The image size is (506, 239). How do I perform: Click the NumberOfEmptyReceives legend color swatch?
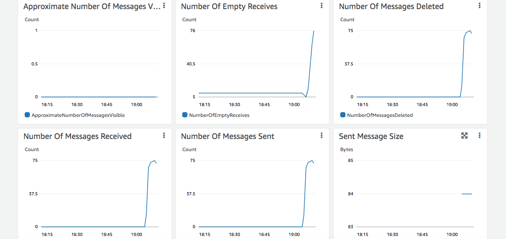coord(185,115)
